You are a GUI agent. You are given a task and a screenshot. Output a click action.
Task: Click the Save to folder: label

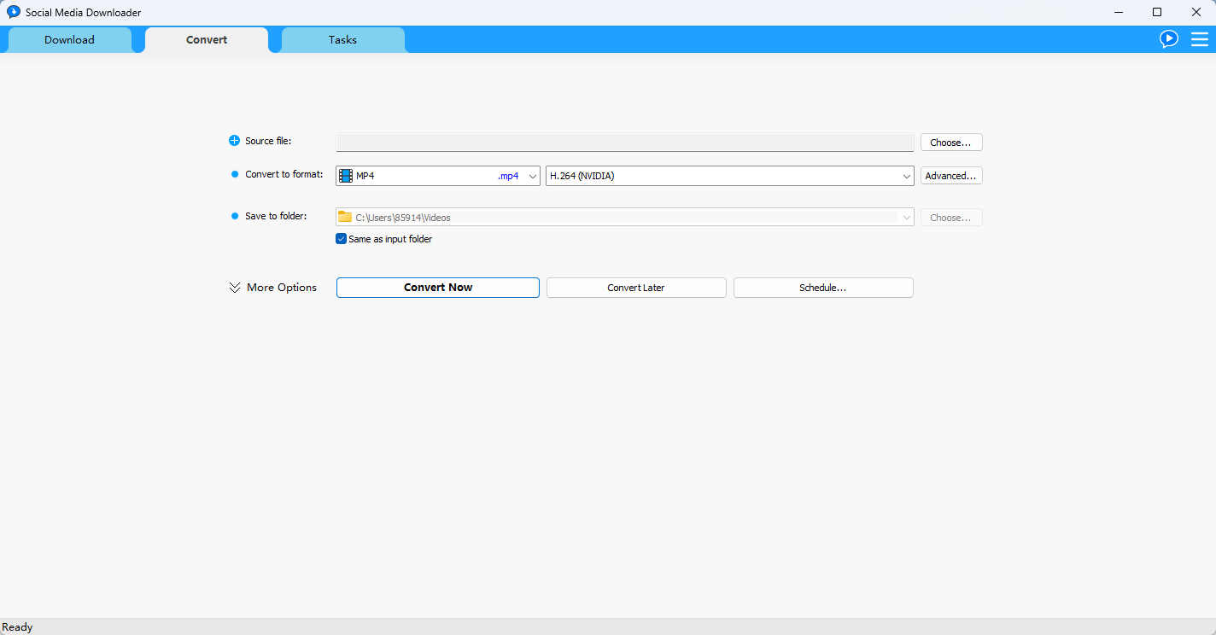pyautogui.click(x=276, y=216)
